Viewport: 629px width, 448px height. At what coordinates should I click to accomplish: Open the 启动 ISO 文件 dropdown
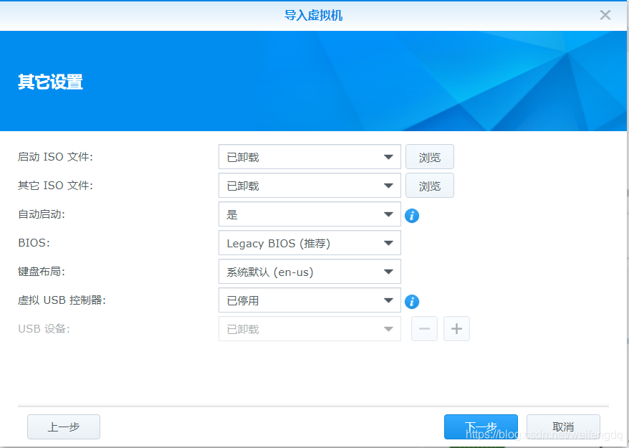click(x=309, y=156)
